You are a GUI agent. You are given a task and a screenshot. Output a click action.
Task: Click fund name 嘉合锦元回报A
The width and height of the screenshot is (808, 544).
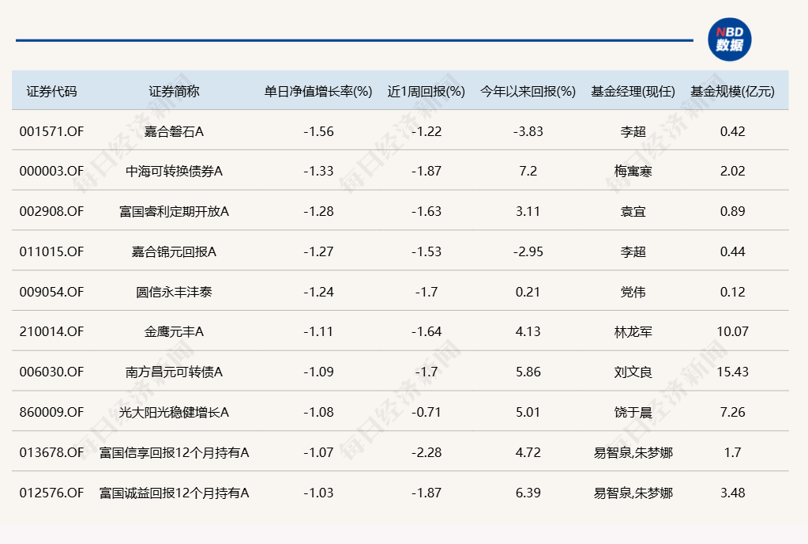[175, 251]
